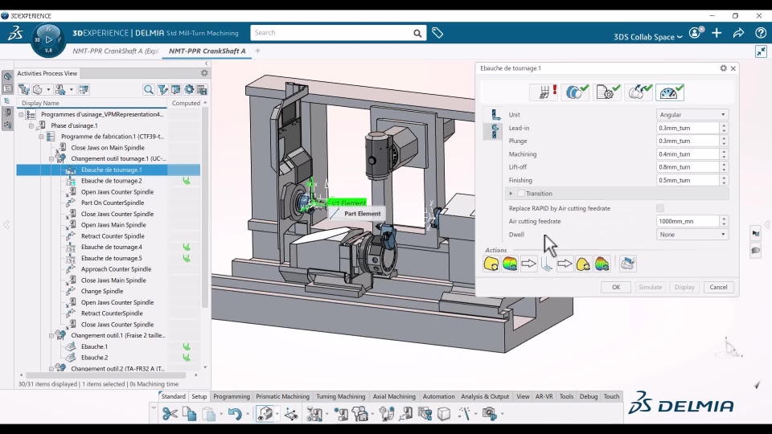772x434 pixels.
Task: Collapse the Phase d'usinage.1 node
Action: coord(31,125)
